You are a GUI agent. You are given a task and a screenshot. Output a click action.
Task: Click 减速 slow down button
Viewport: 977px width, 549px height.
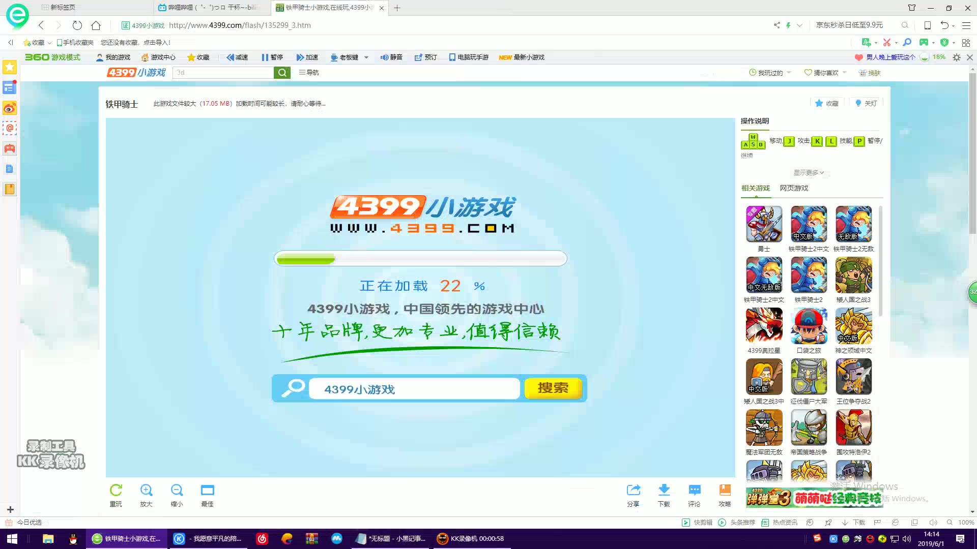tap(237, 57)
